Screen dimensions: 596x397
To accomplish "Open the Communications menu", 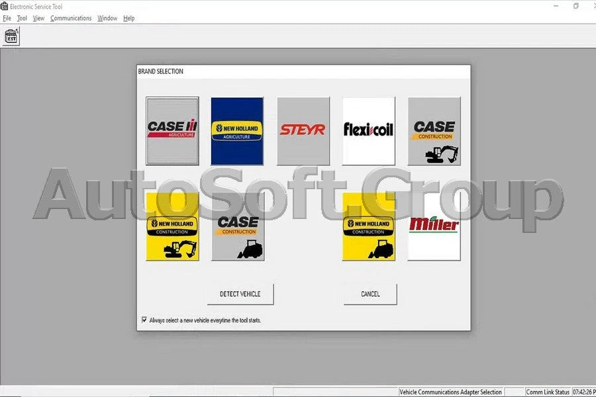I will coord(71,18).
